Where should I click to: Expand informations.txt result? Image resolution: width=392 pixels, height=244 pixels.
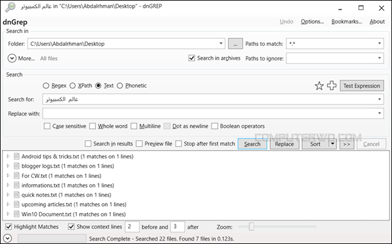coord(8,185)
